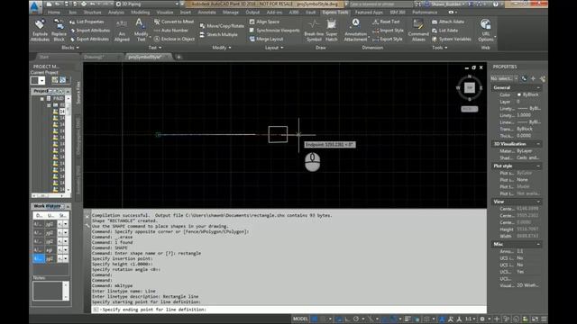
Task: Click Synchronize Viewports
Action: click(274, 31)
